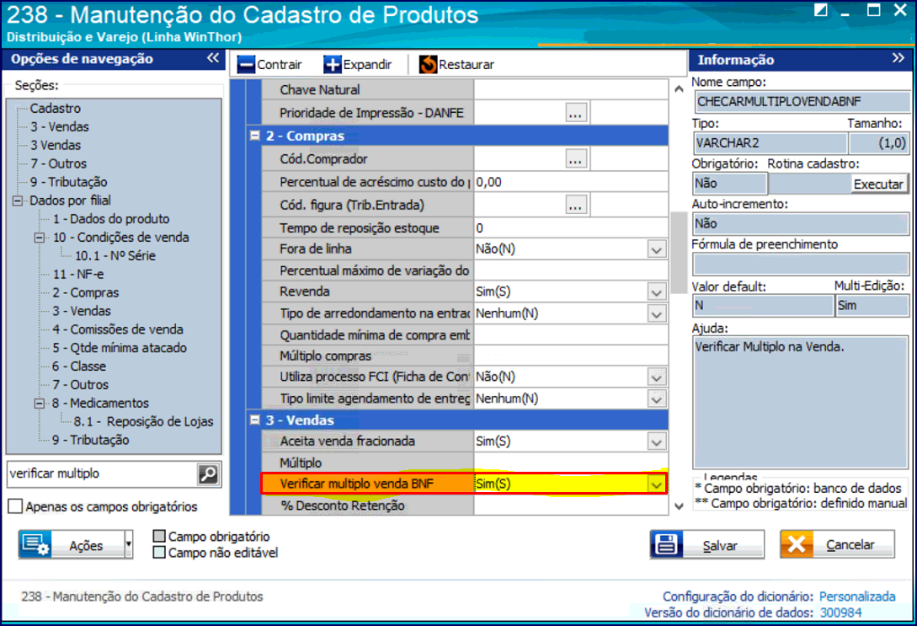Screen dimensions: 917x626
Task: Select 11 - NF-e tree item
Action: click(77, 274)
